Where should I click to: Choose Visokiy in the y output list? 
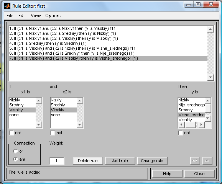[191, 120]
